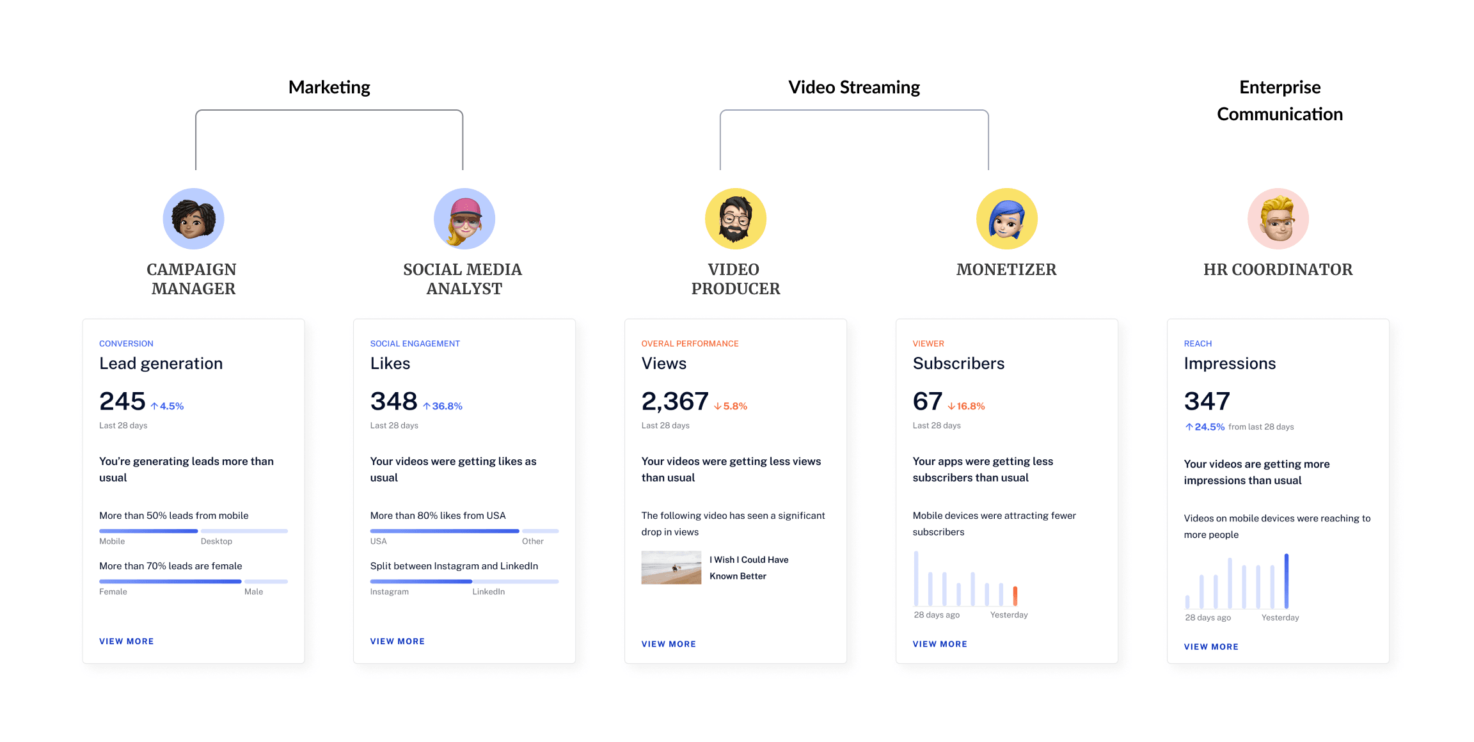1474x742 pixels.
Task: Click the Instagram vs LinkedIn split bar
Action: click(464, 581)
